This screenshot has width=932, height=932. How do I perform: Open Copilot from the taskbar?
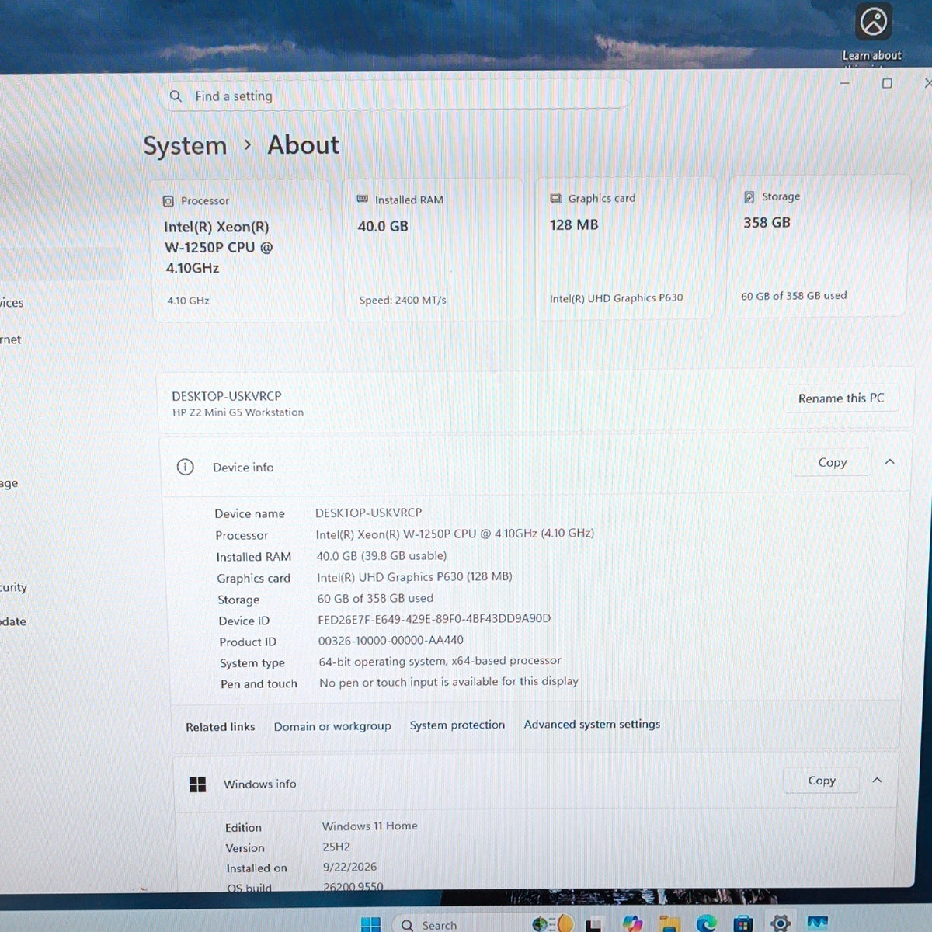coord(632,923)
